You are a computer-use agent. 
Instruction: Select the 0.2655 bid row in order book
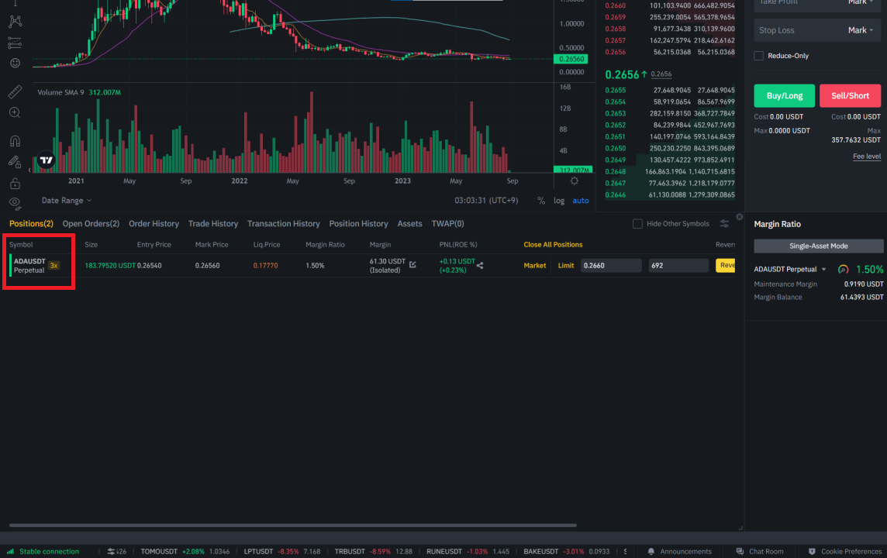click(x=669, y=91)
